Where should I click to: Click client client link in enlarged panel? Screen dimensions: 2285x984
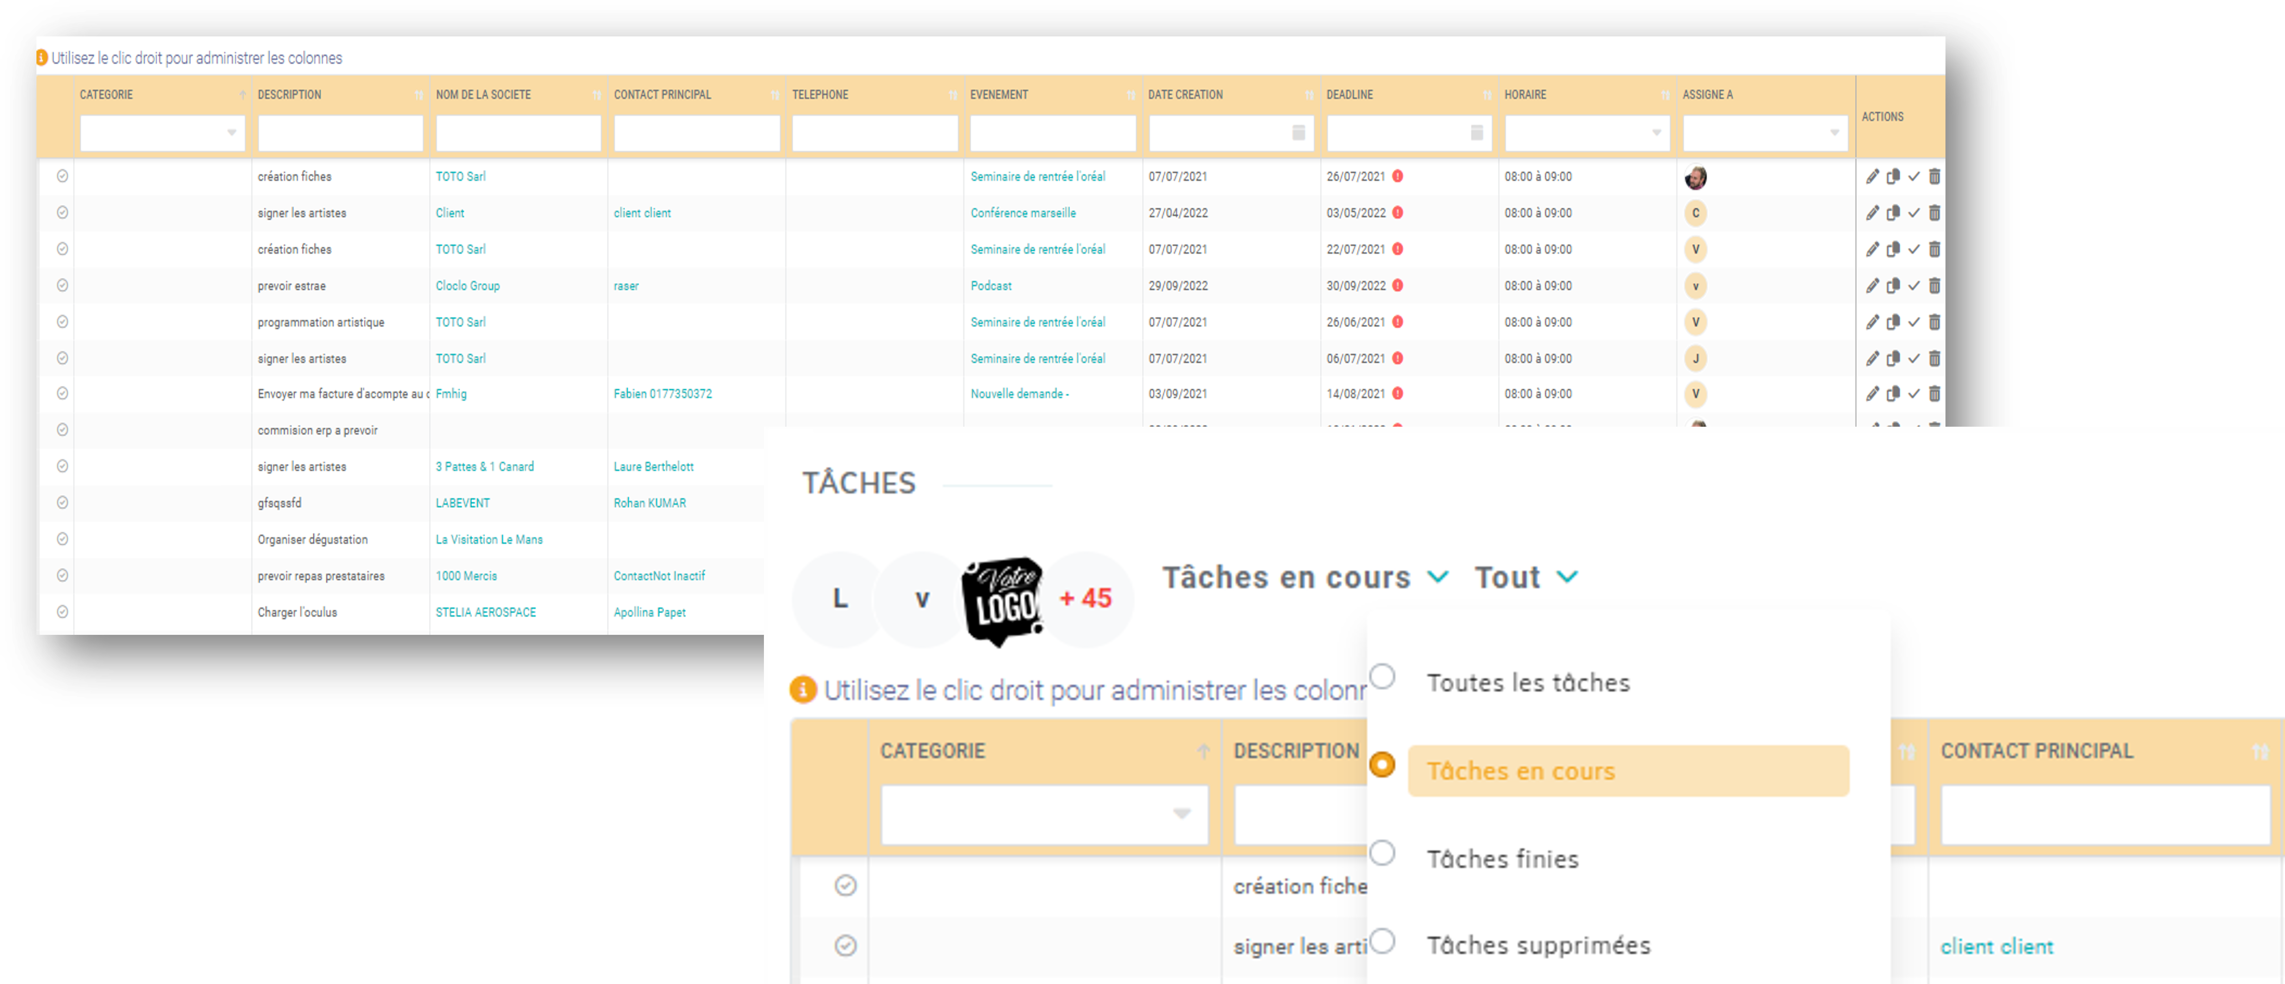click(x=1997, y=946)
